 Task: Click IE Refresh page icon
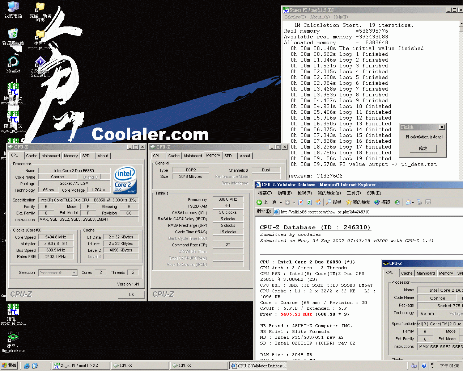[309, 202]
